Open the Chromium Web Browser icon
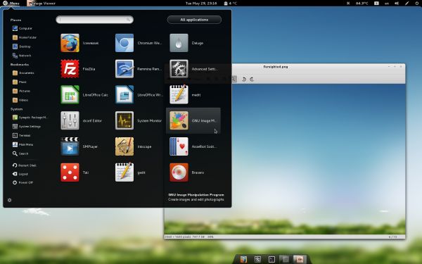 coord(124,43)
